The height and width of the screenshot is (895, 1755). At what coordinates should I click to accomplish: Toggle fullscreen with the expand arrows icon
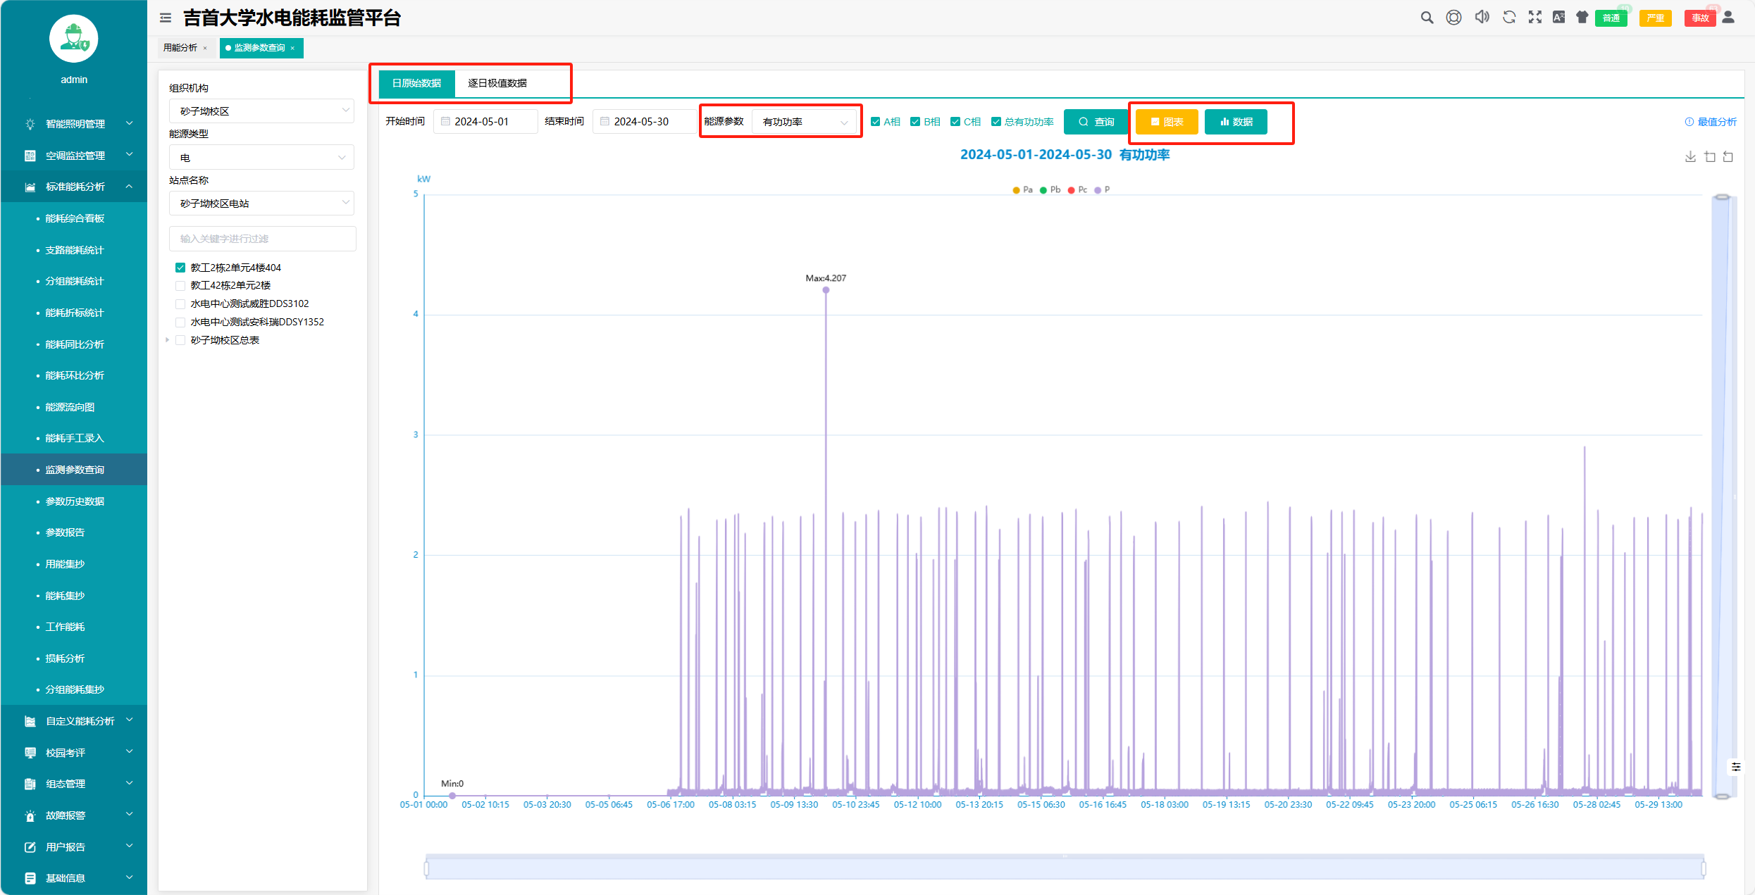1534,18
